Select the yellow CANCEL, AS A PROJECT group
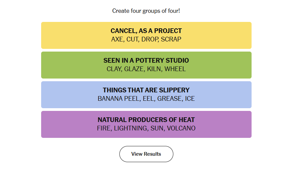This screenshot has height=180, width=289. [x=146, y=35]
